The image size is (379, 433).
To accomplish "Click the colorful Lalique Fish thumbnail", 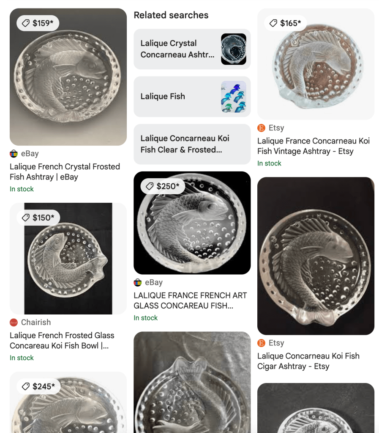I will 233,97.
